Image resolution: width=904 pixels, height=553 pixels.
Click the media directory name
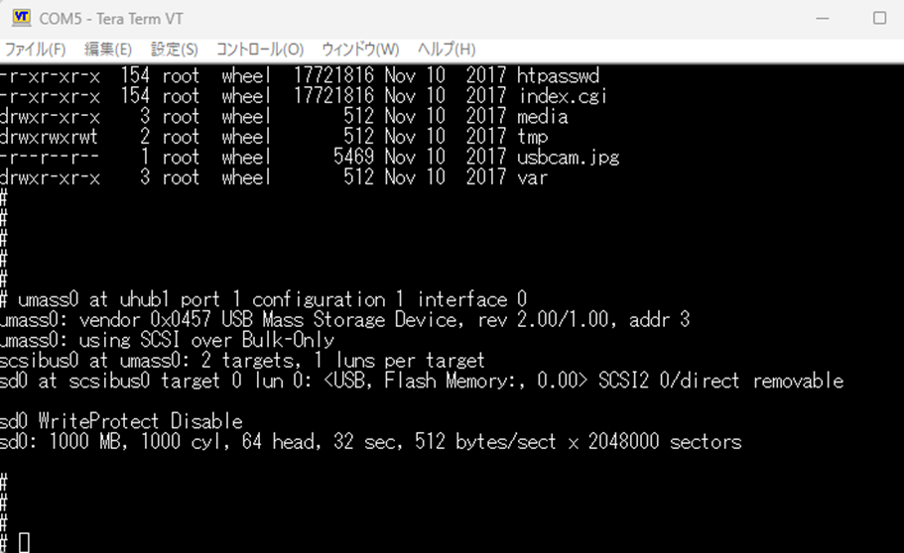[543, 117]
